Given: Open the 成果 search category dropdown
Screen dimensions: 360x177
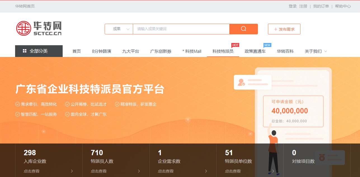Looking at the screenshot, I should pos(119,29).
